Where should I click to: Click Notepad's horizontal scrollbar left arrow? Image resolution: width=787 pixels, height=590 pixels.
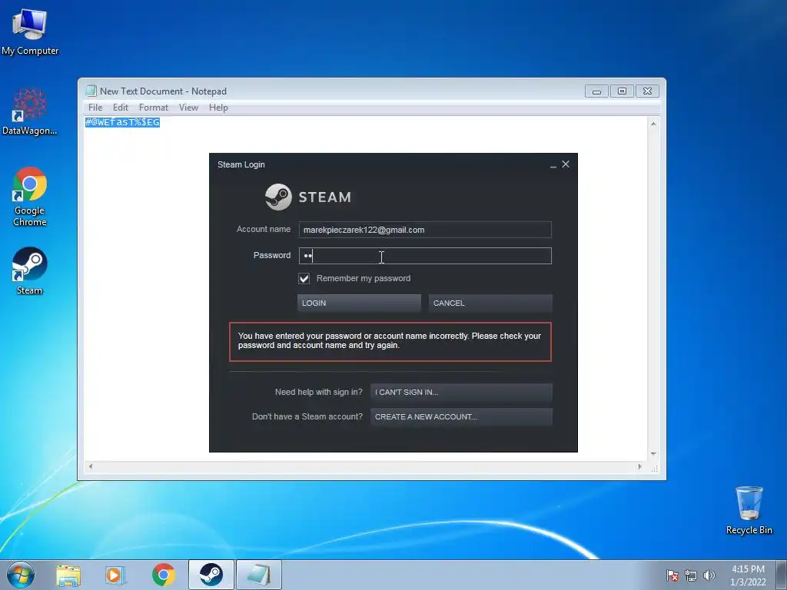(91, 466)
